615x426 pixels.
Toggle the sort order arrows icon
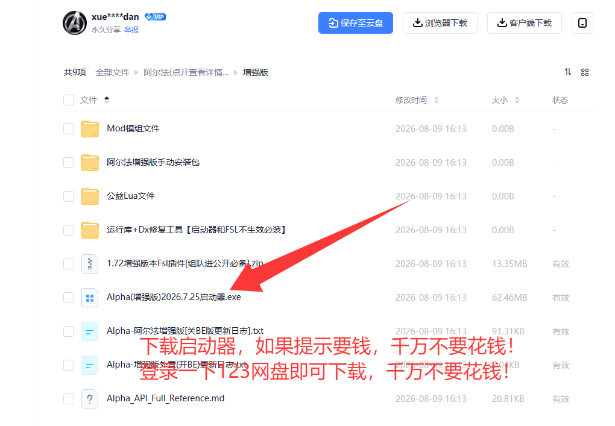(x=567, y=72)
